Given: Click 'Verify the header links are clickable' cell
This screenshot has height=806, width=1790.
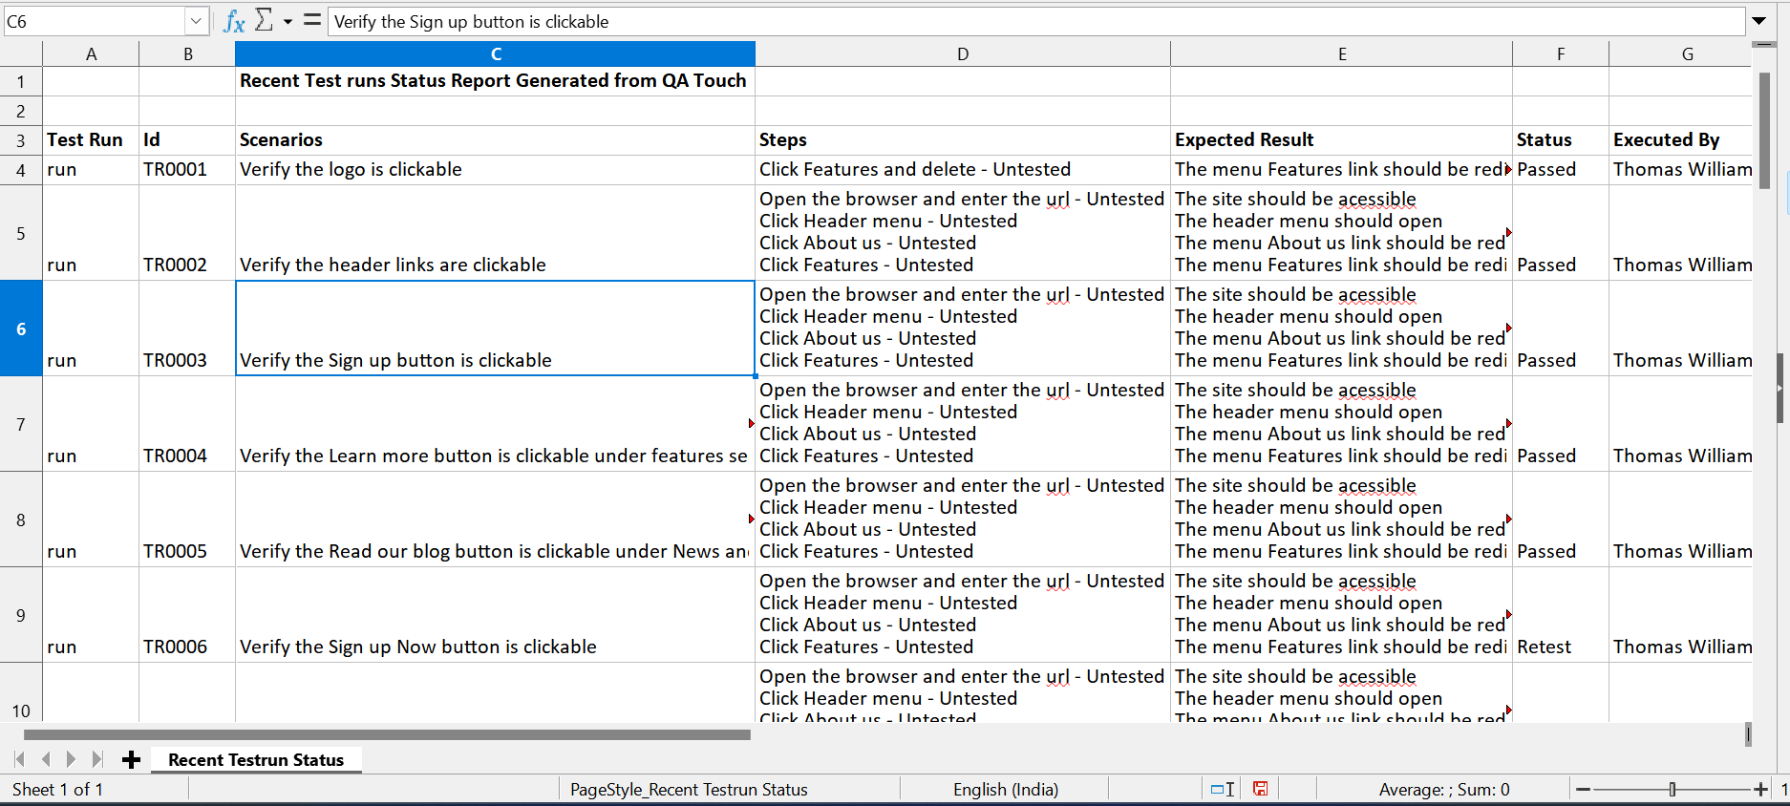Looking at the screenshot, I should pos(495,233).
